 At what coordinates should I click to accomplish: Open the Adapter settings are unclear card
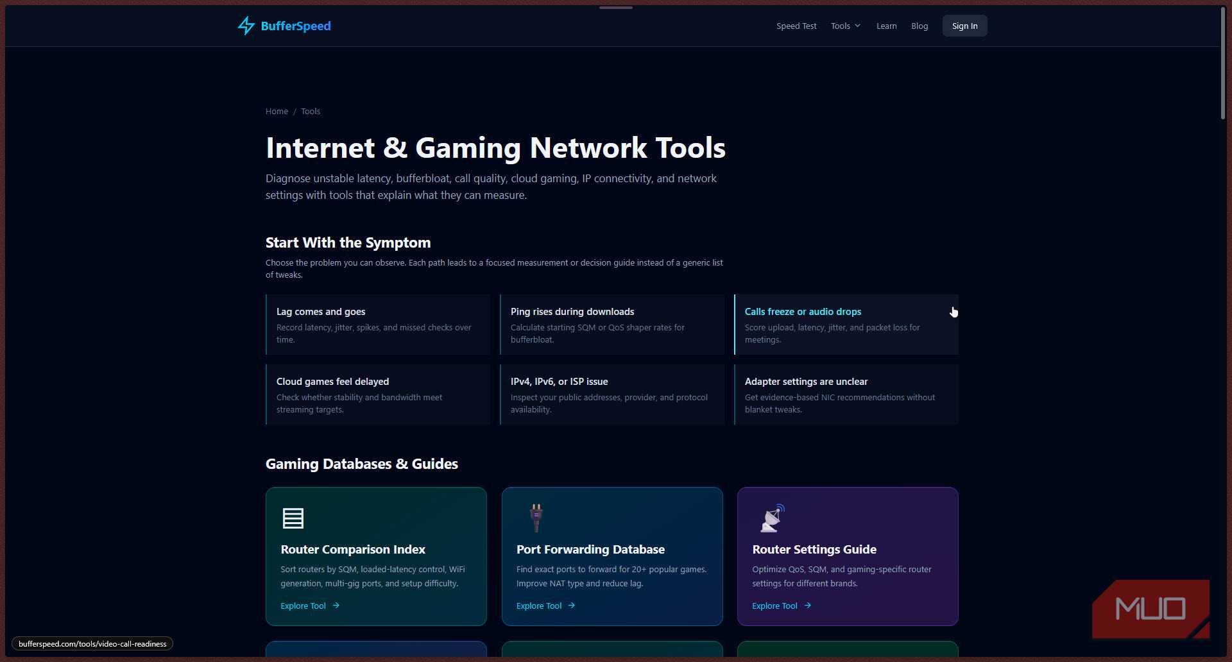[x=846, y=395]
